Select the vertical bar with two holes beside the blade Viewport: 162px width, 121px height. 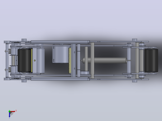coord(74,60)
